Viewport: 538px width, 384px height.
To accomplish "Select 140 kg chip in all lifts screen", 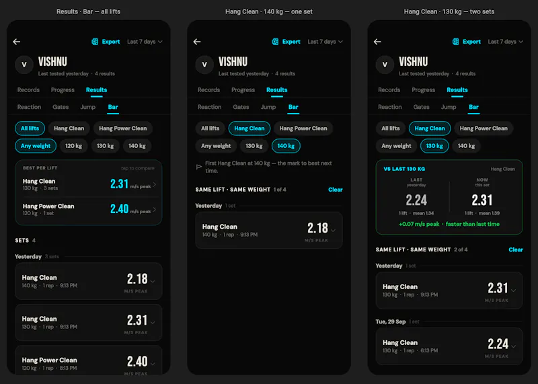I will tap(137, 146).
